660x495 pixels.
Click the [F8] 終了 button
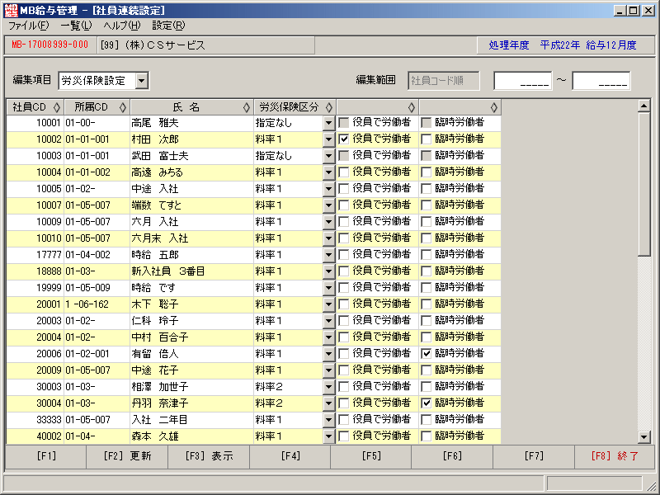coord(615,456)
